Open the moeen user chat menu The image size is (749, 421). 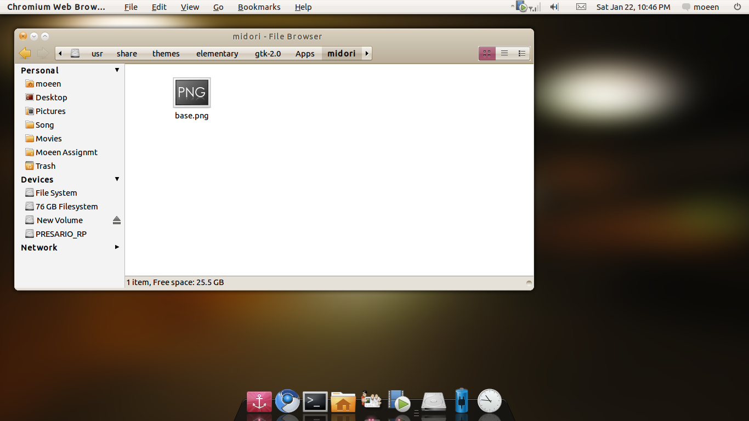tap(700, 7)
